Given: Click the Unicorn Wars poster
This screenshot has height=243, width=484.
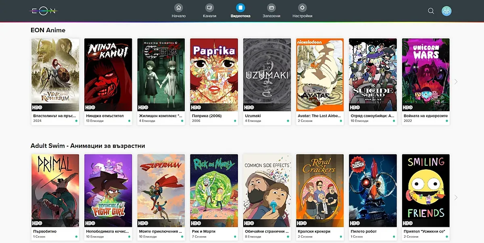Looking at the screenshot, I should click(426, 75).
